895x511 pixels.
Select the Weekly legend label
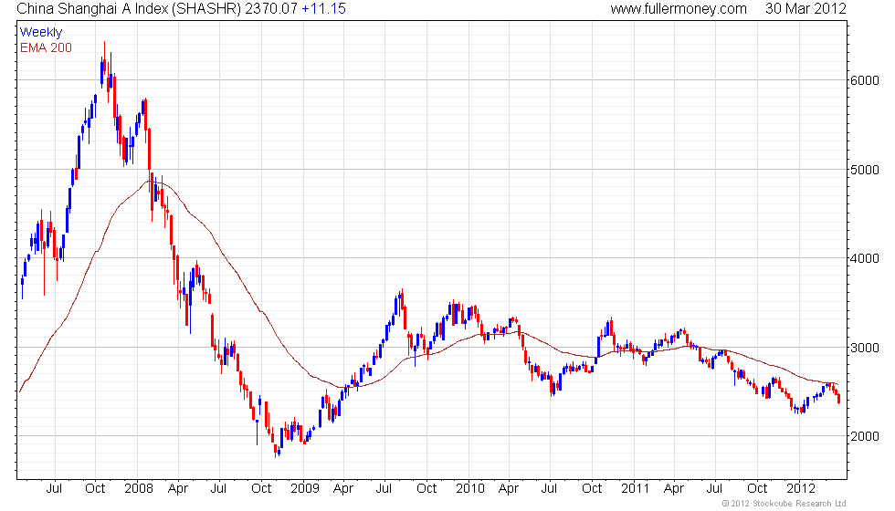(x=40, y=33)
